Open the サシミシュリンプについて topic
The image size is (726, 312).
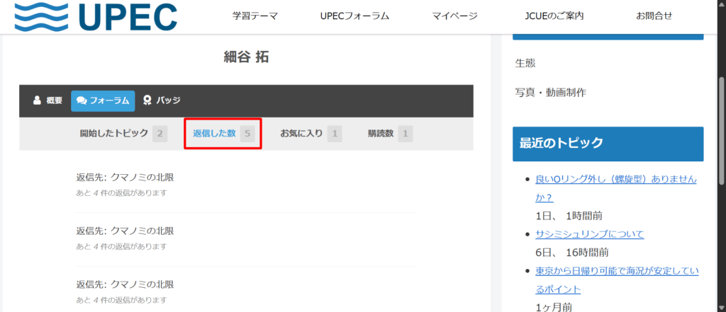click(x=589, y=234)
